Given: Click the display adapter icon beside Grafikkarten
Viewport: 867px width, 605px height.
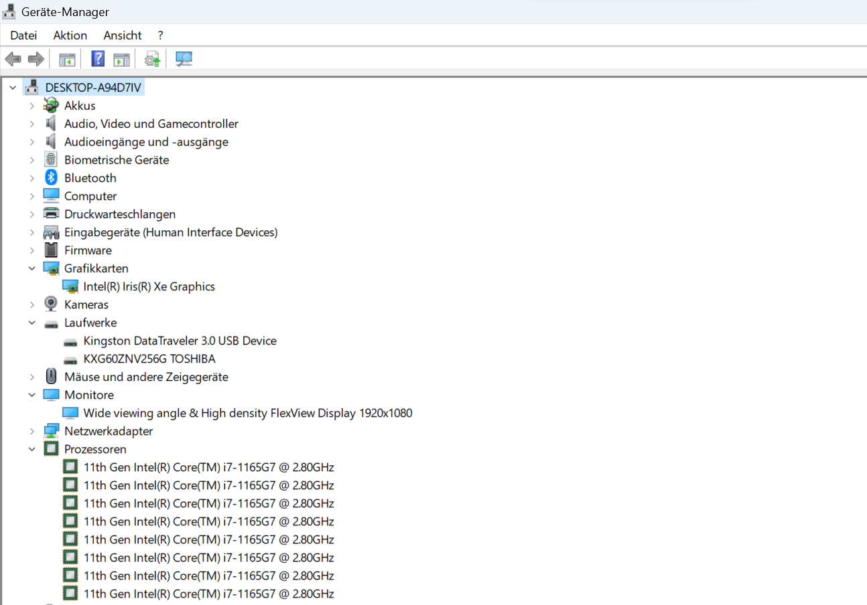Looking at the screenshot, I should pyautogui.click(x=51, y=268).
